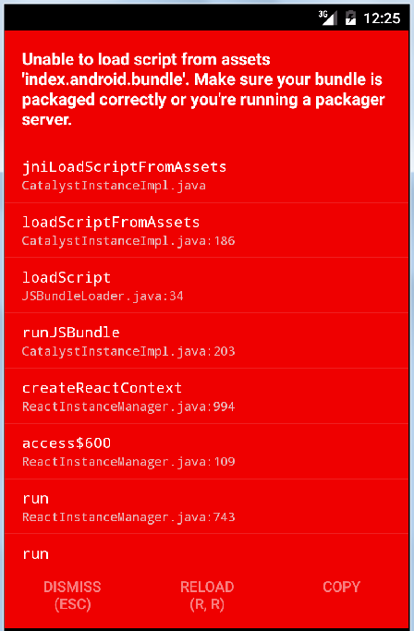Viewport: 414px width, 631px height.
Task: Select the createReactContext stack frame
Action: click(x=207, y=395)
